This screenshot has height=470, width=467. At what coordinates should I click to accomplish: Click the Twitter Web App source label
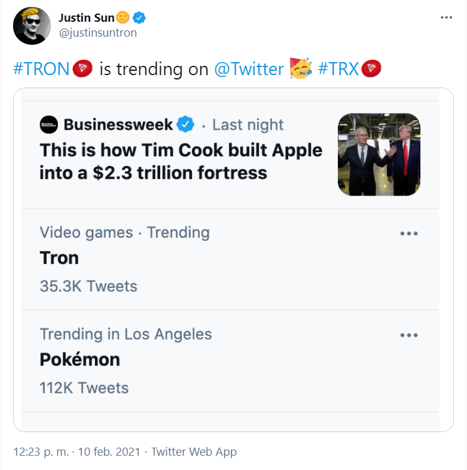tap(194, 452)
